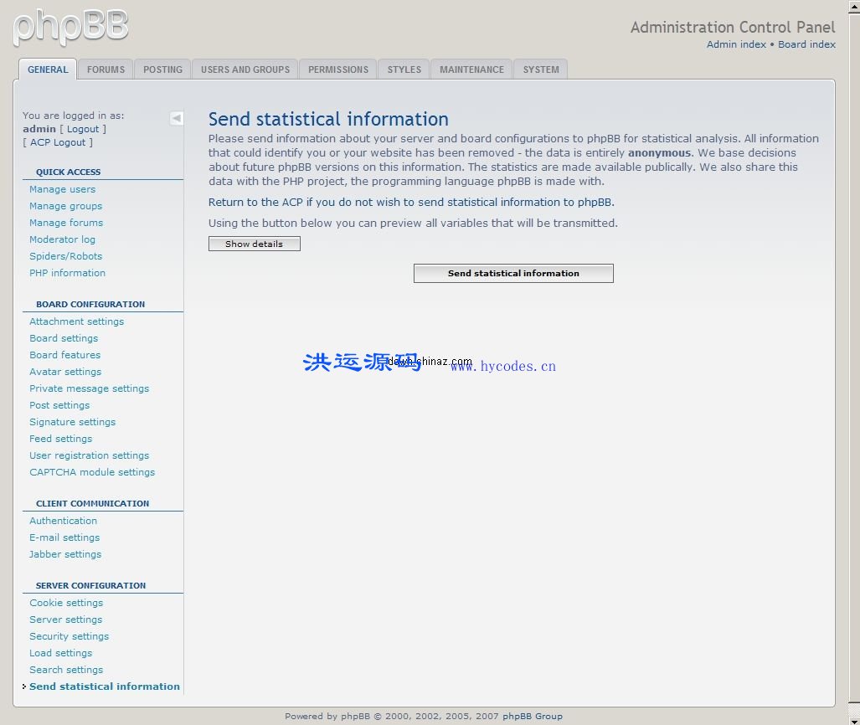Open Post settings
Screen dimensions: 860x725
pos(59,404)
